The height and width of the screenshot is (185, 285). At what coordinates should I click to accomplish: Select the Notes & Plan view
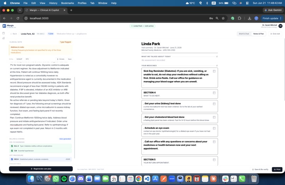[258, 34]
